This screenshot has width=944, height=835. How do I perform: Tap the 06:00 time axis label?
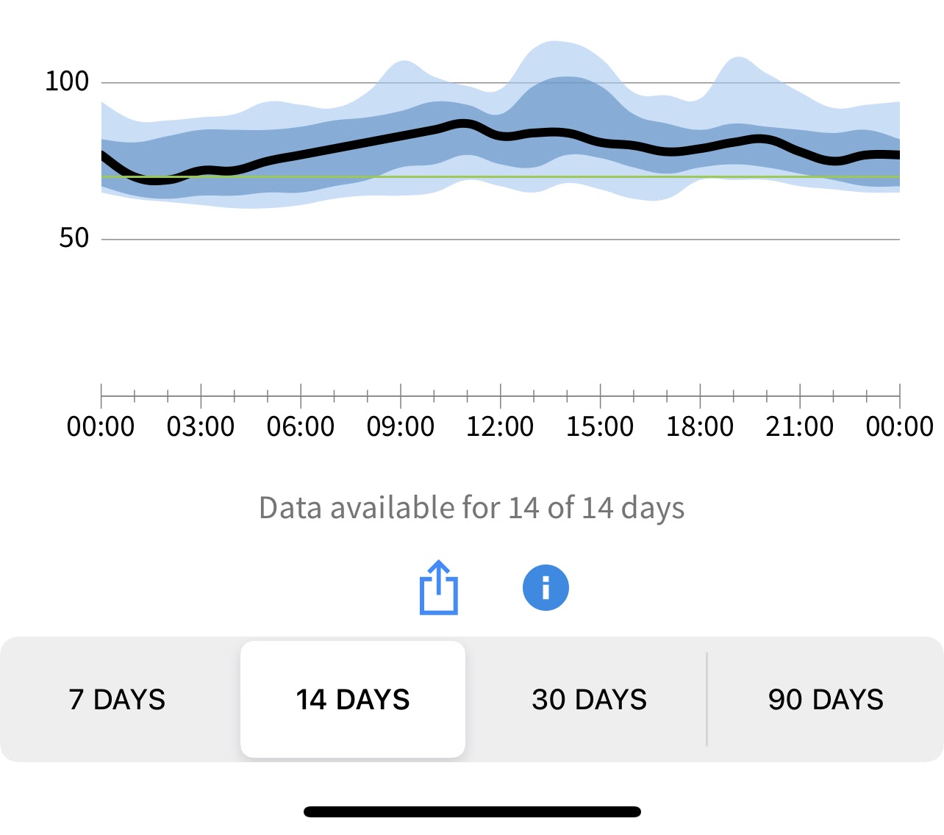click(x=301, y=426)
